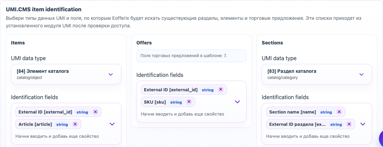
Task: Remove External ID tag in Items fields
Action: click(95, 112)
